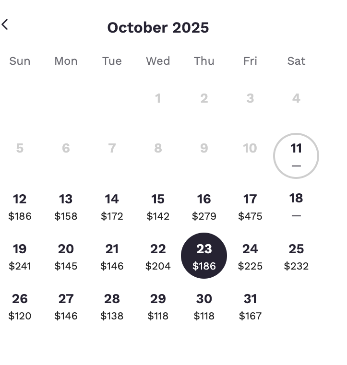Choose October 28 for $138
The image size is (347, 365).
pyautogui.click(x=112, y=306)
